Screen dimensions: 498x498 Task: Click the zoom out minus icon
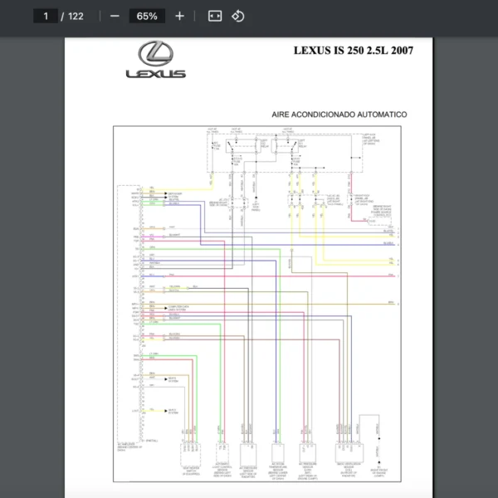pos(115,16)
